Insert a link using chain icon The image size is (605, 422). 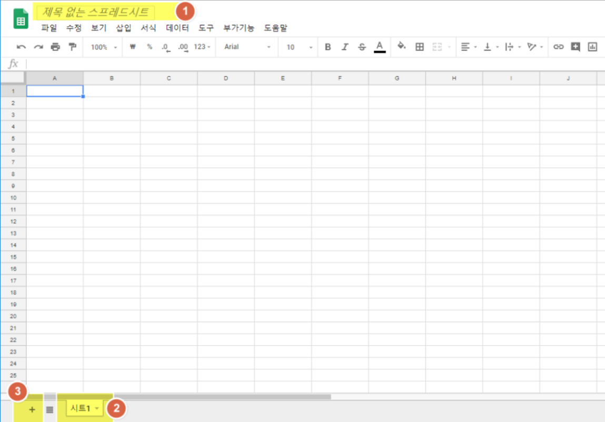pos(559,47)
